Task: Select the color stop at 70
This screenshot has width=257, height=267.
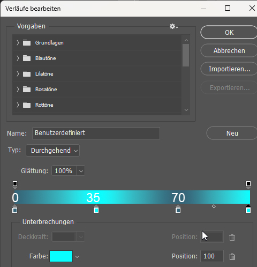Action: pyautogui.click(x=178, y=209)
